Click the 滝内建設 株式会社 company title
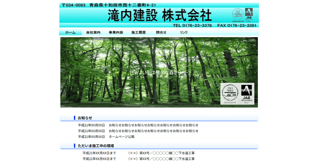The height and width of the screenshot is (164, 318). (x=159, y=15)
